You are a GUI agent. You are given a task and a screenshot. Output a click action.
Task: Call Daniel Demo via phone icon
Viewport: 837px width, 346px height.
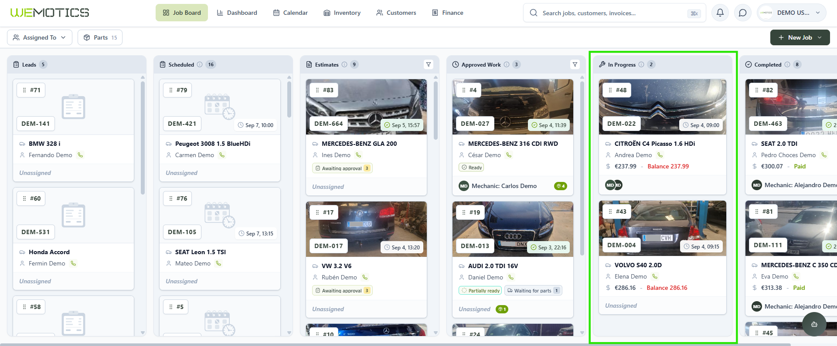click(x=511, y=277)
